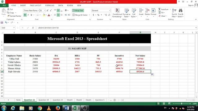Click Sign in link
This screenshot has height=111, width=198.
[x=191, y=6]
